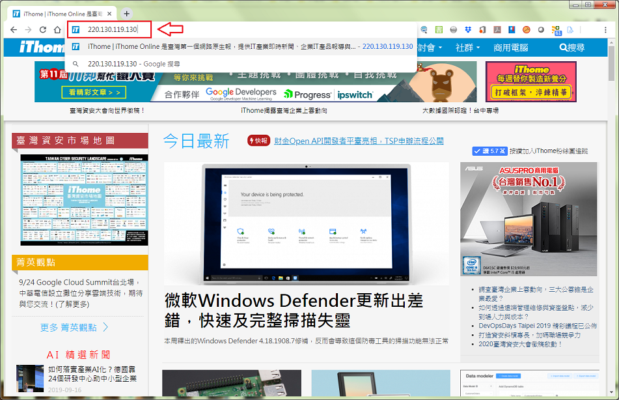Expand the 討會 dropdown in the nav bar
This screenshot has width=619, height=400.
tap(430, 48)
